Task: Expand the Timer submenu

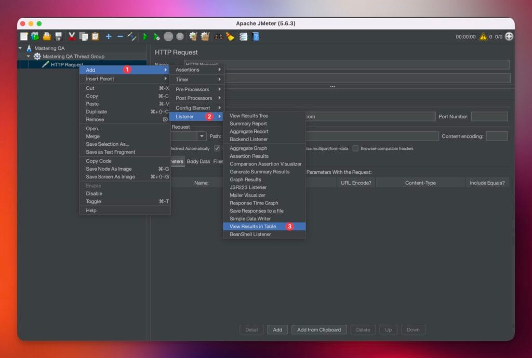Action: [197, 79]
